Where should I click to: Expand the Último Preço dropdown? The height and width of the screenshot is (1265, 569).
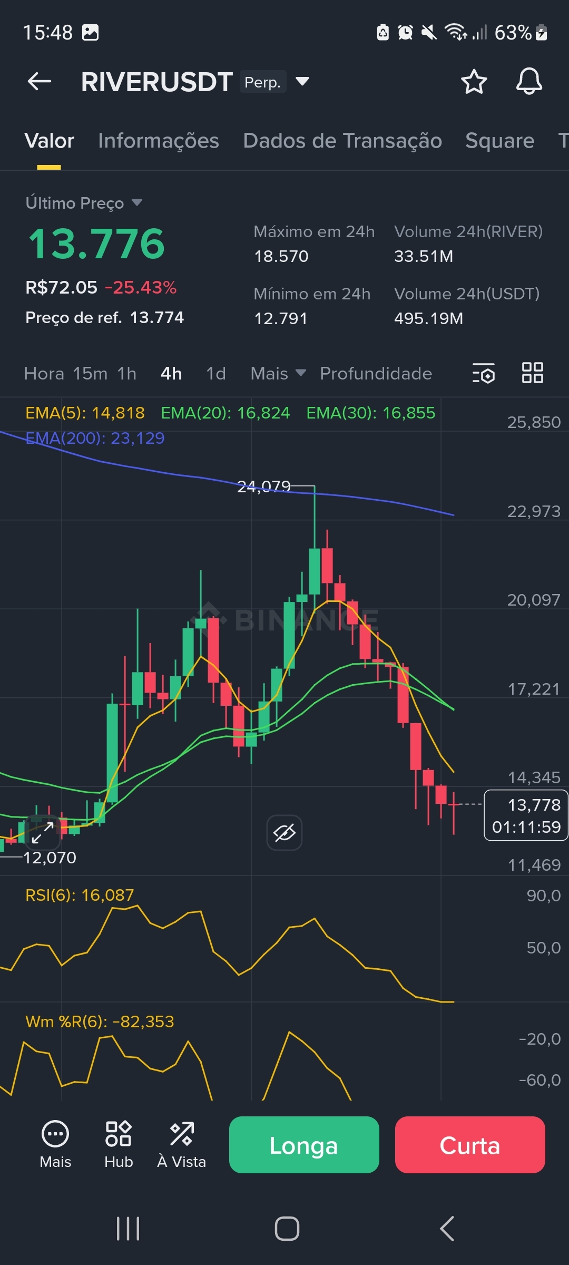coord(137,202)
